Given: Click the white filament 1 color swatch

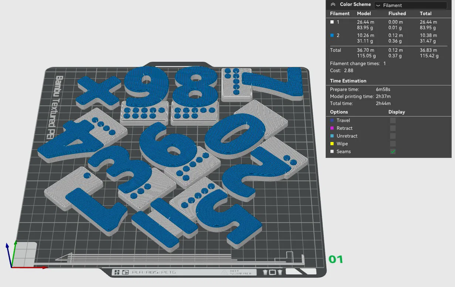Looking at the screenshot, I should pyautogui.click(x=332, y=22).
